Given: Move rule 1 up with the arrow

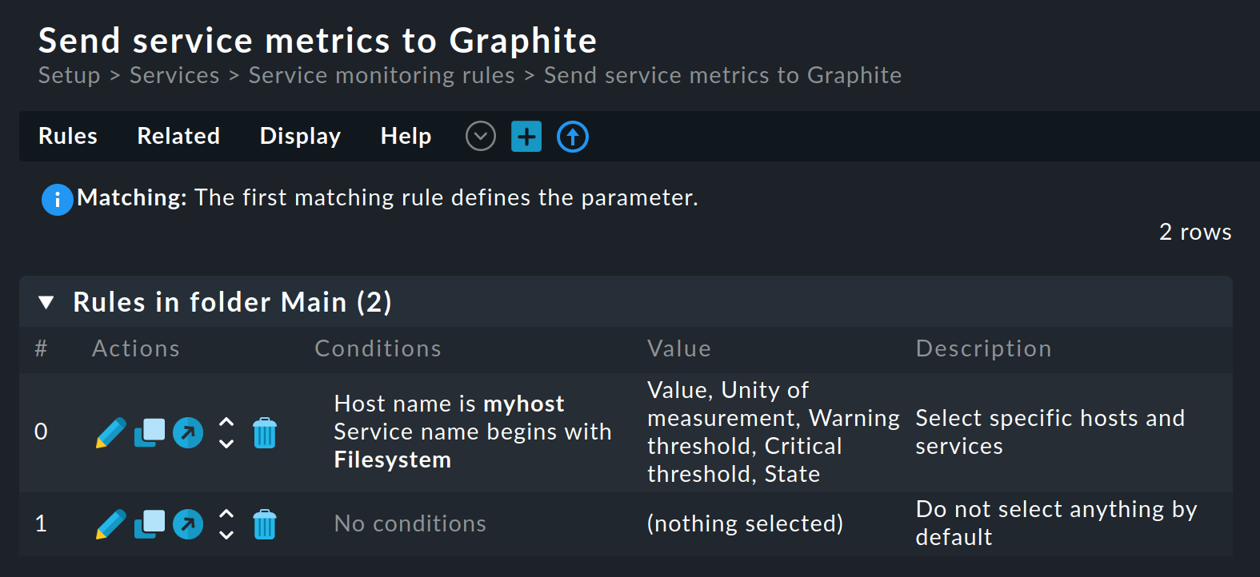Looking at the screenshot, I should [x=226, y=514].
